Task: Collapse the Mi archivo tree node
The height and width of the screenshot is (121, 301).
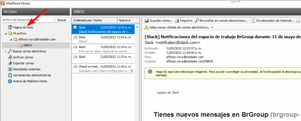Action: (6, 33)
